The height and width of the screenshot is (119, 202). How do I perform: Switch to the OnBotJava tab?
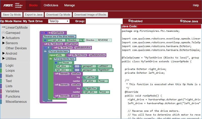51,5
